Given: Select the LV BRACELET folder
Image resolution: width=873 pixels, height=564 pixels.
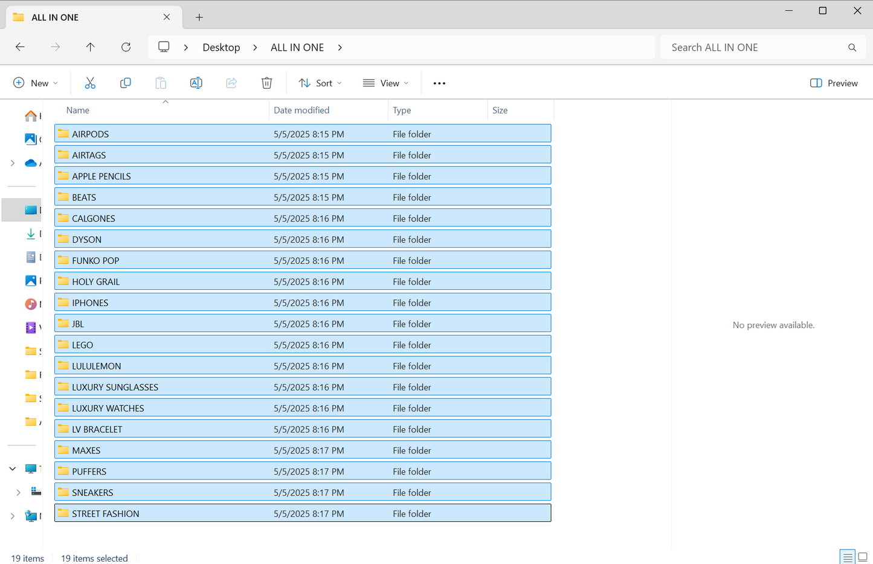Looking at the screenshot, I should (303, 429).
